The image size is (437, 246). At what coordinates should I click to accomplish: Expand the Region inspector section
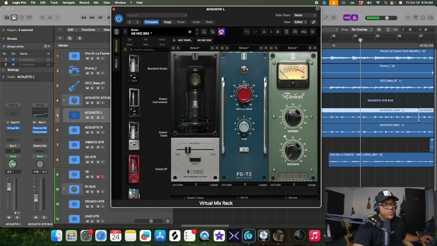pyautogui.click(x=3, y=30)
